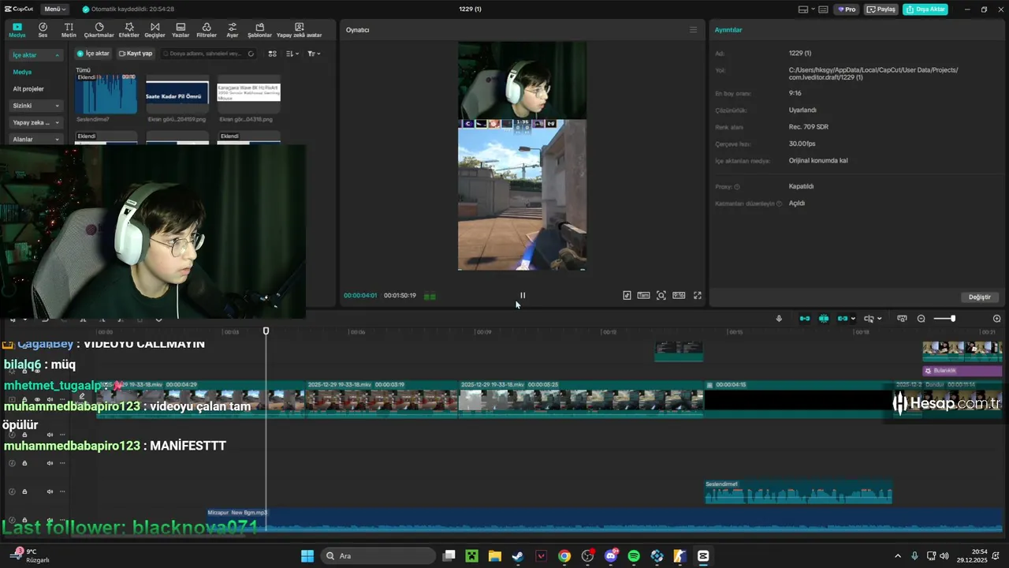Zoom in the timeline

pyautogui.click(x=996, y=319)
